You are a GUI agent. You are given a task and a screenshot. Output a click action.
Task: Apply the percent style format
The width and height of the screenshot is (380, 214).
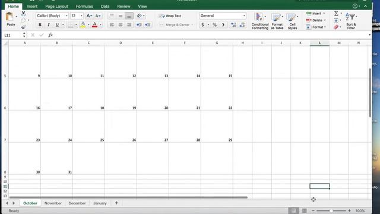coord(214,25)
